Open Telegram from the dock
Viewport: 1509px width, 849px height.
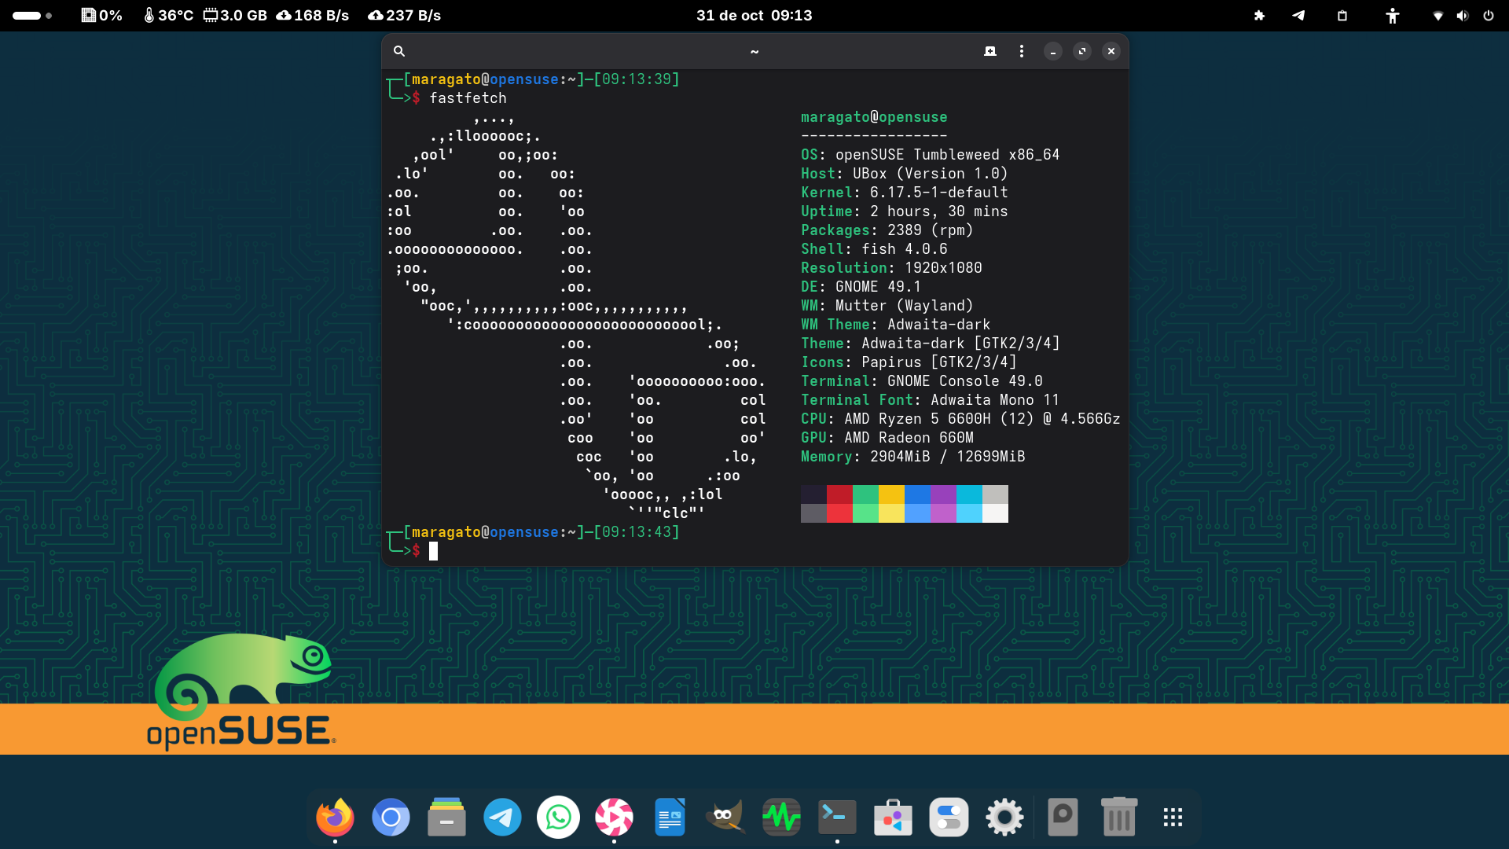(502, 818)
